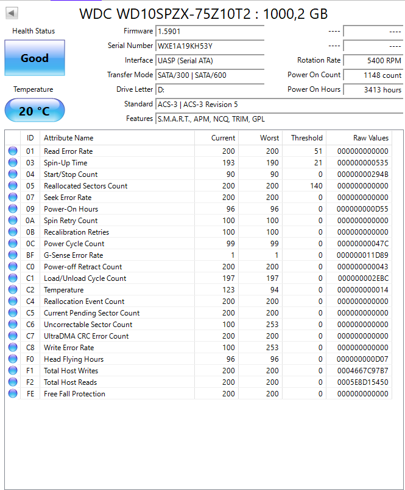The height and width of the screenshot is (490, 405).
Task: Click the Health Status label
Action: coord(33,31)
